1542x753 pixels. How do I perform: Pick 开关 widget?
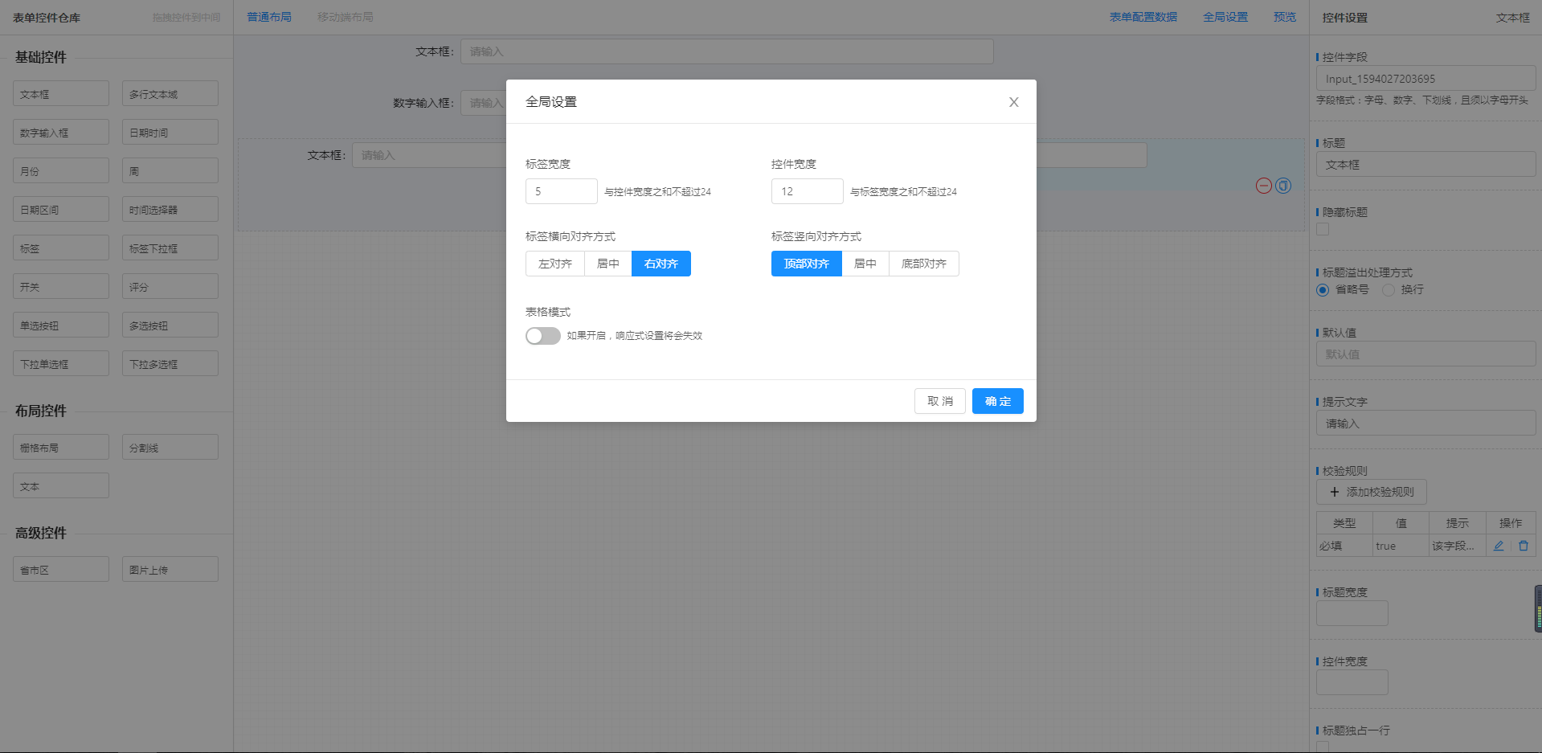61,286
